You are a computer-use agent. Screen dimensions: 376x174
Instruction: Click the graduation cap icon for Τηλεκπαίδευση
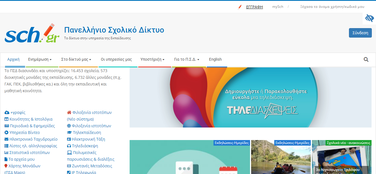69,133
